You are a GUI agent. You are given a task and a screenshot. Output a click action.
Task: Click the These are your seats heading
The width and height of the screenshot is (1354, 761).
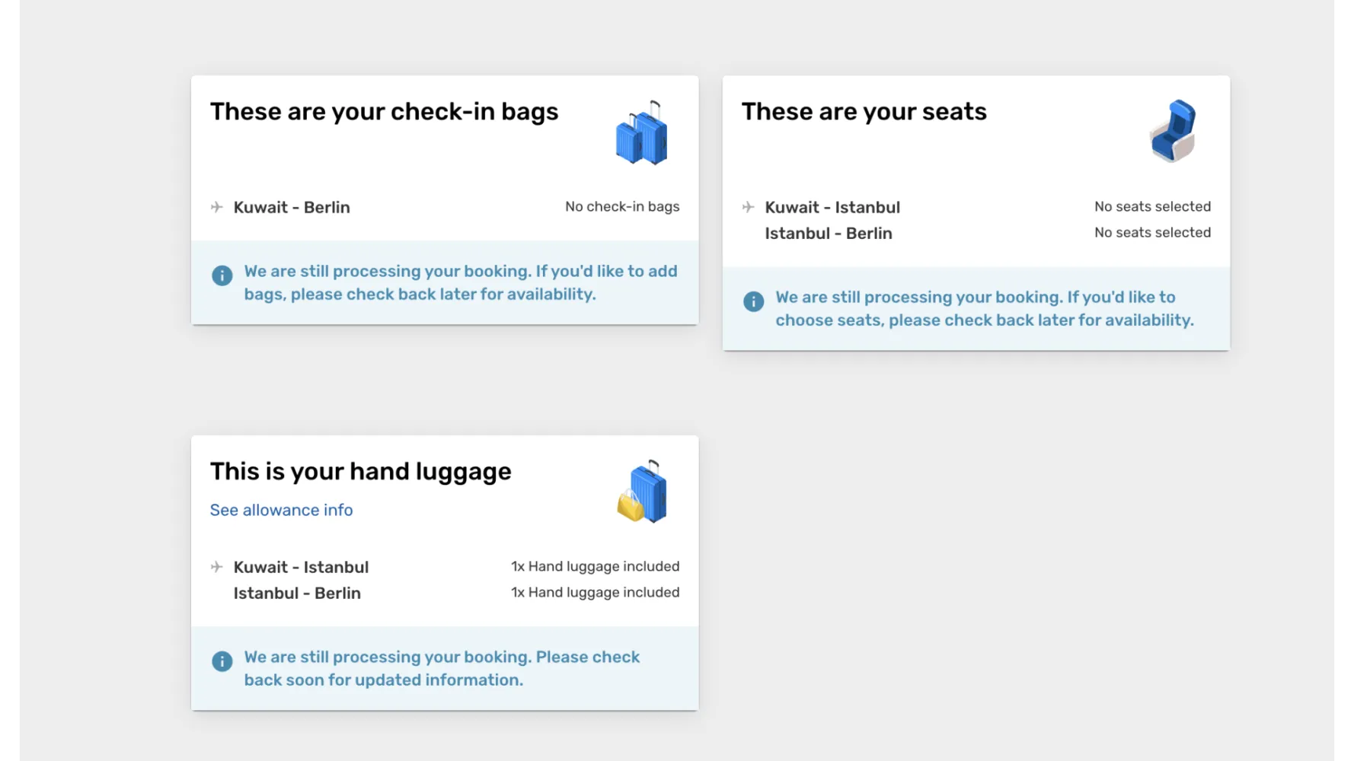click(x=864, y=112)
